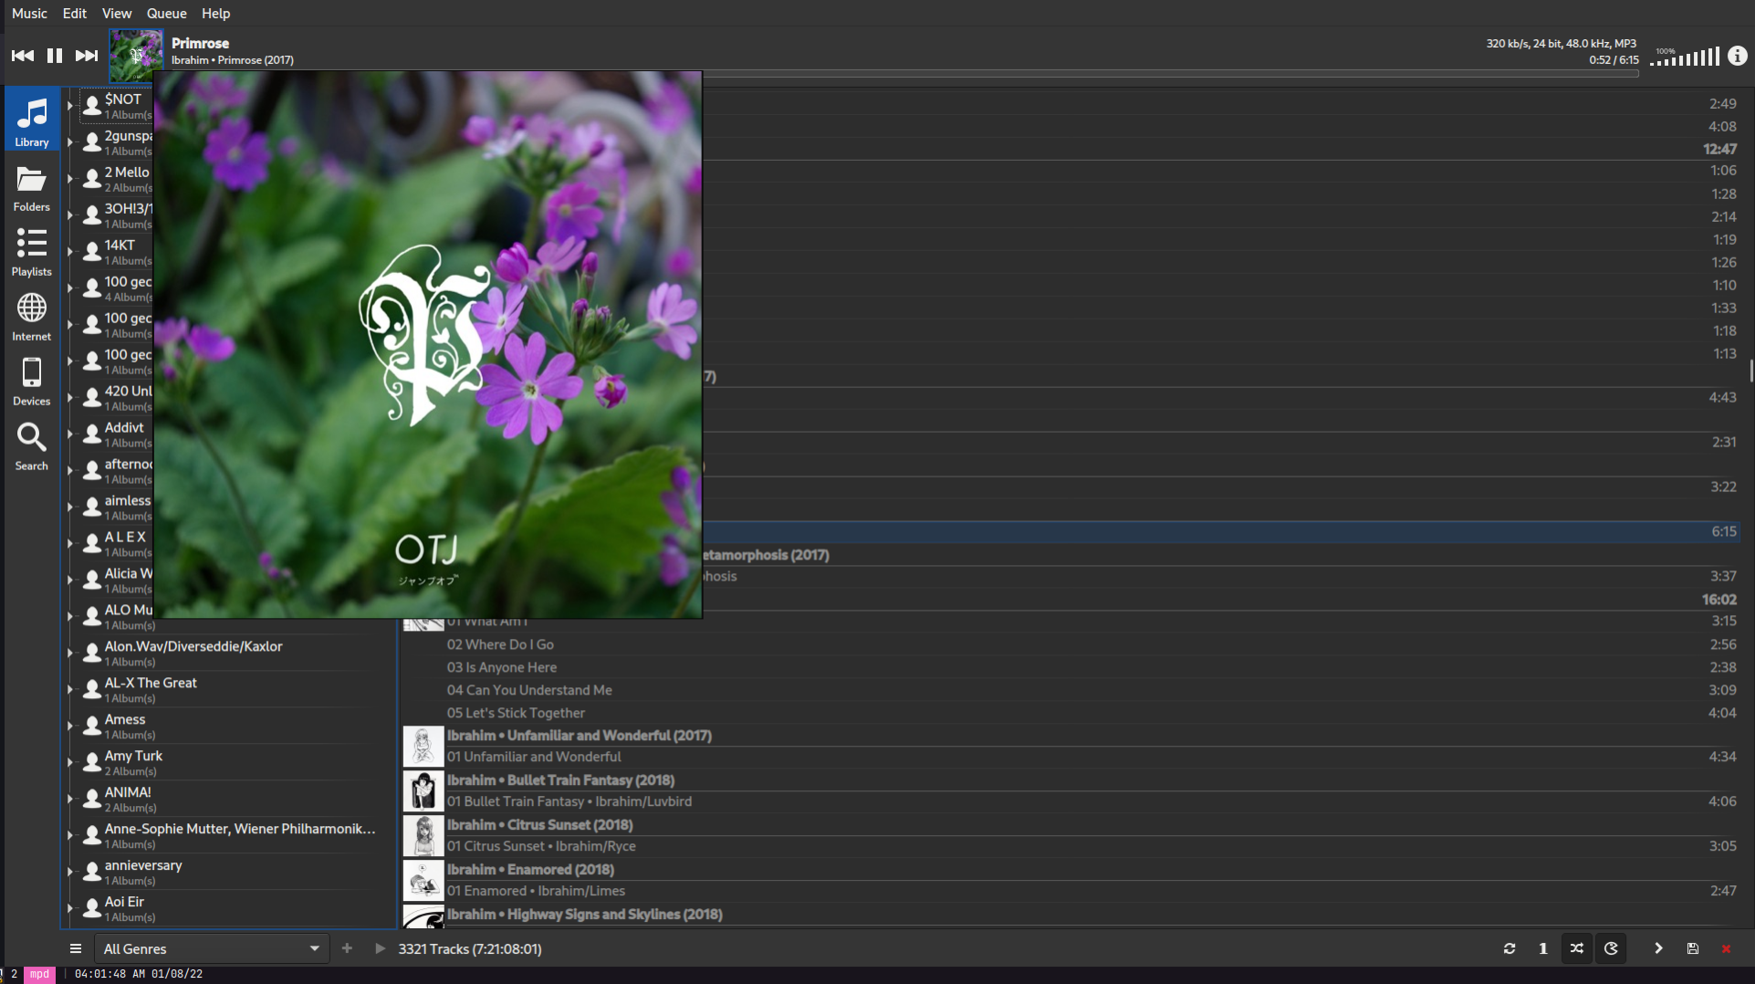The width and height of the screenshot is (1755, 984).
Task: Open the Edit menu
Action: (x=75, y=14)
